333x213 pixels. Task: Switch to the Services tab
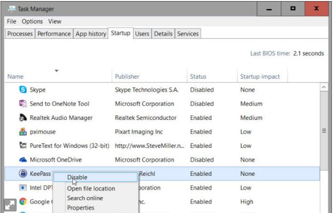click(188, 34)
